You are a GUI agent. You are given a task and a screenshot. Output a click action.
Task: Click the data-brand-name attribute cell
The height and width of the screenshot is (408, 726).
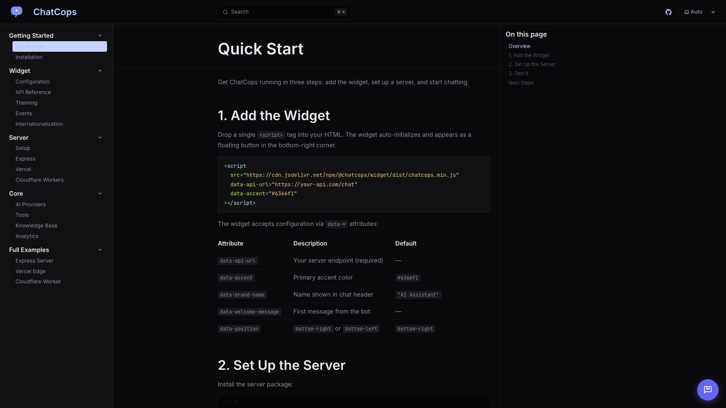point(242,295)
